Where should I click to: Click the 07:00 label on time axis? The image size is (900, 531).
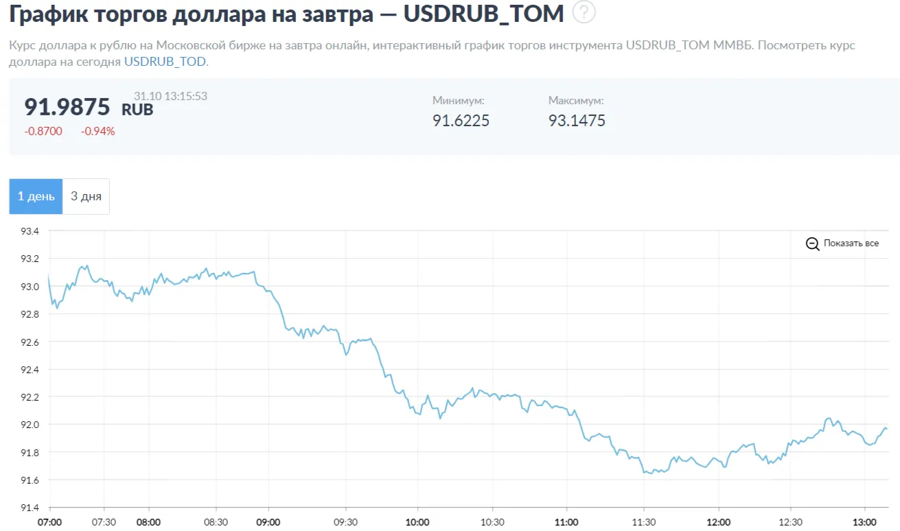click(49, 522)
